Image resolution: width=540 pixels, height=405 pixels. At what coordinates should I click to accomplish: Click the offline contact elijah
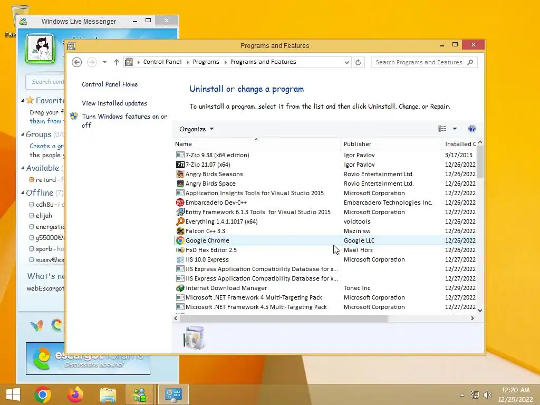click(44, 216)
